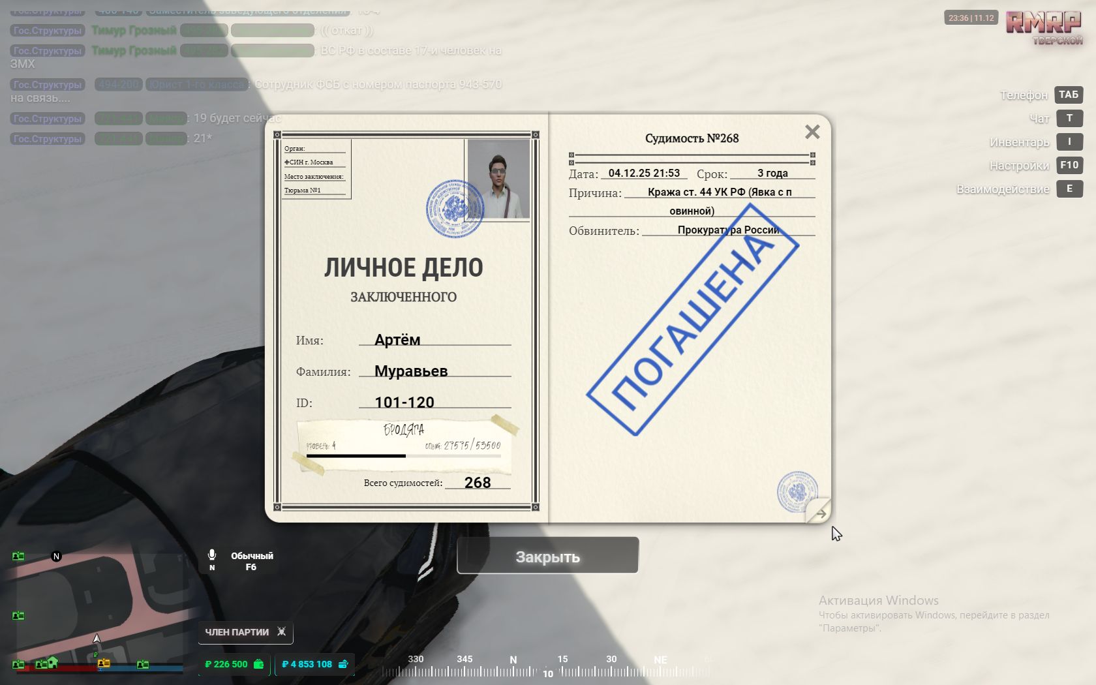Click the Закрыть button below the dossier

coord(547,556)
